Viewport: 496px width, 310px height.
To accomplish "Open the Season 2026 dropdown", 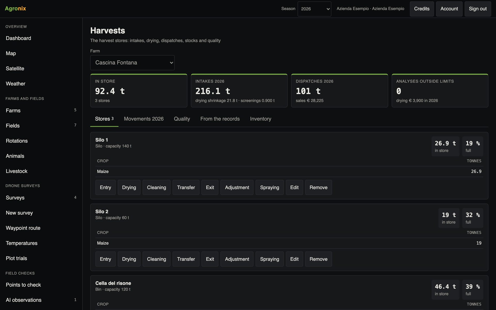I will tap(314, 9).
